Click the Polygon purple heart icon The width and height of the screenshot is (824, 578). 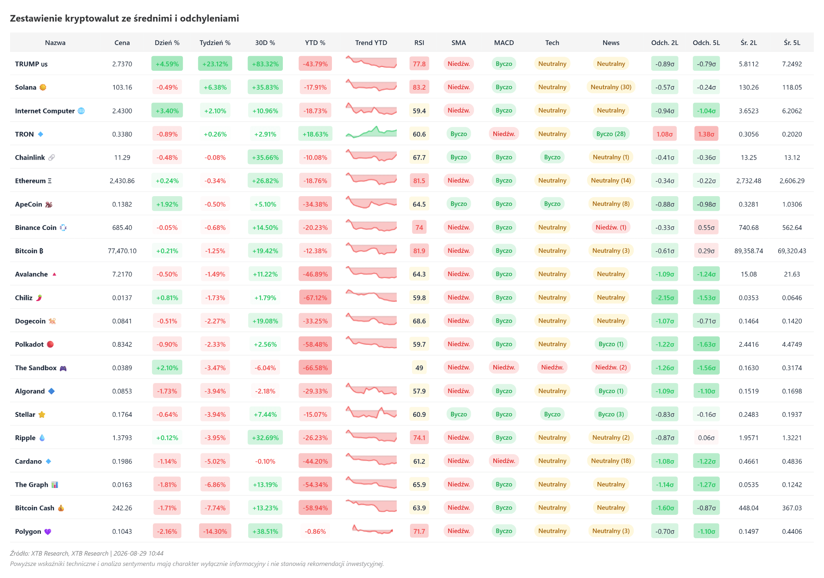coord(48,531)
